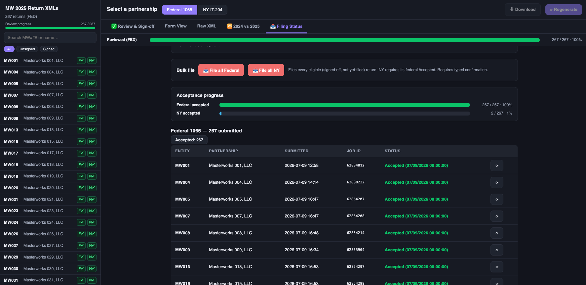Click the F✓ badge for MW001
Screen dimensions: 586x285
[x=81, y=61]
